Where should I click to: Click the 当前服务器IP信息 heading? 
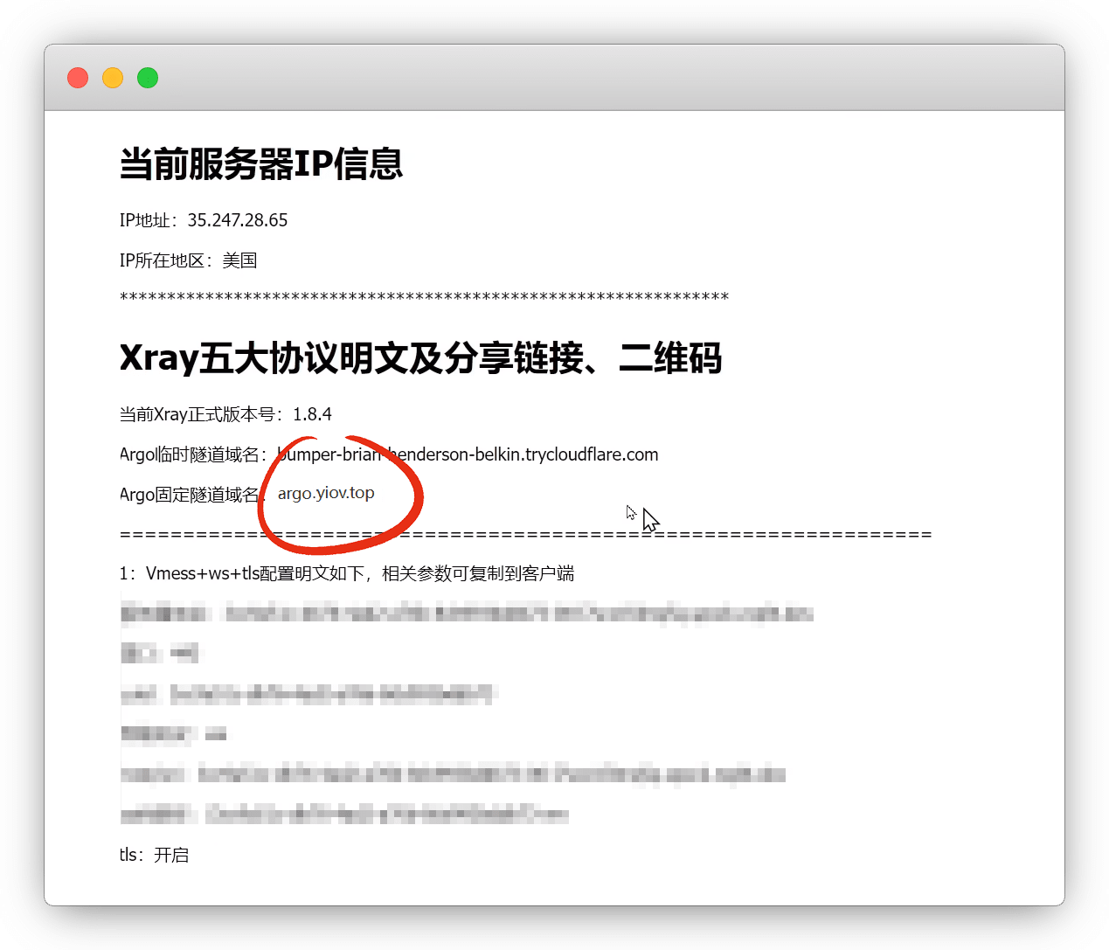click(260, 164)
